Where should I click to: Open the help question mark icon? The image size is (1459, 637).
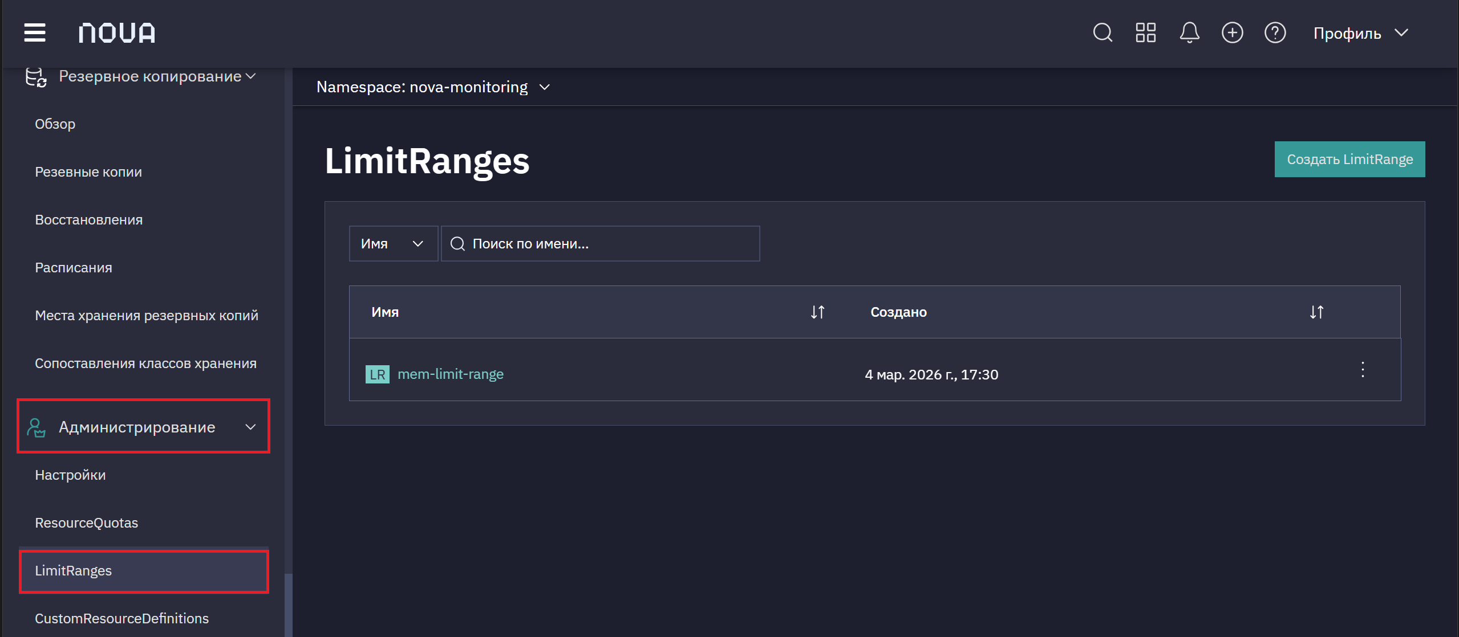pos(1275,32)
